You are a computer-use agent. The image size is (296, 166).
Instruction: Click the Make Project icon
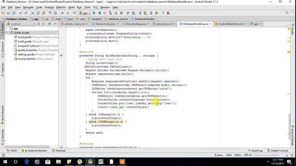[x=74, y=13]
